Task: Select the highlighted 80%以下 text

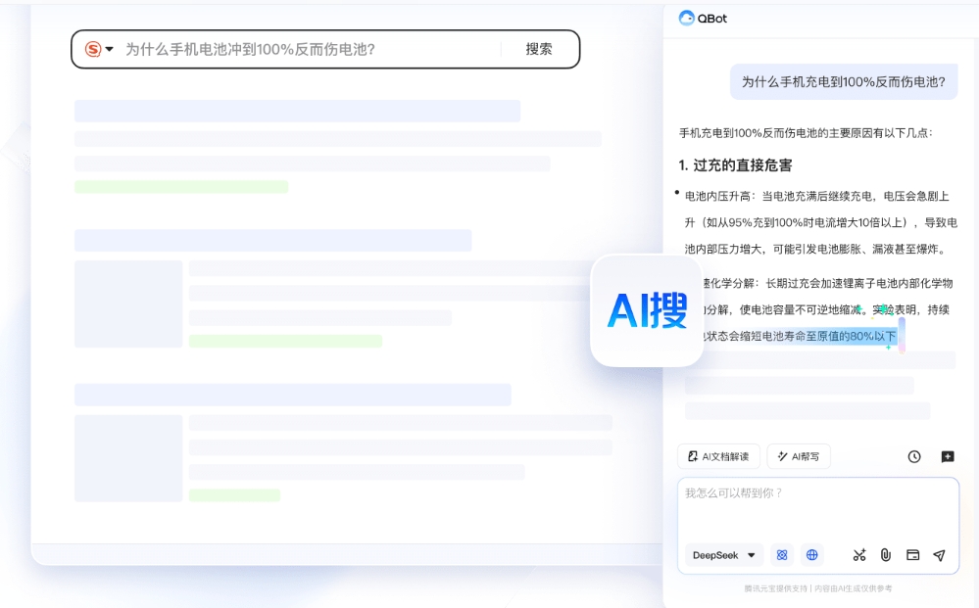Action: coord(872,335)
